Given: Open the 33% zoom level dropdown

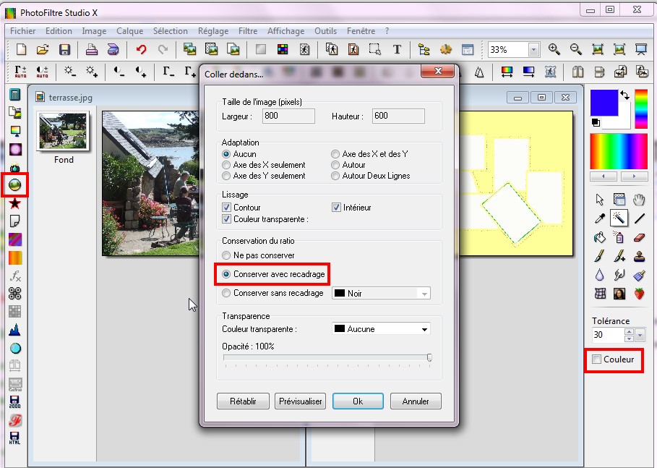Looking at the screenshot, I should [x=533, y=49].
